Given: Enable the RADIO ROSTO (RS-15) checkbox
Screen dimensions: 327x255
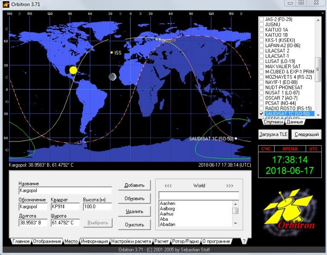Looking at the screenshot, I should click(x=262, y=108).
